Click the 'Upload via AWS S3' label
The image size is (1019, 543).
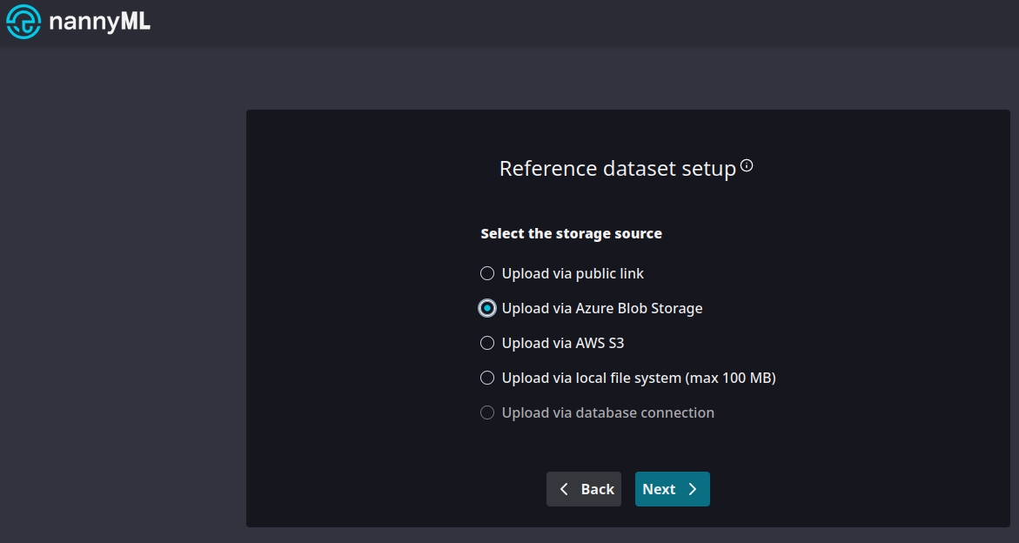pos(563,343)
